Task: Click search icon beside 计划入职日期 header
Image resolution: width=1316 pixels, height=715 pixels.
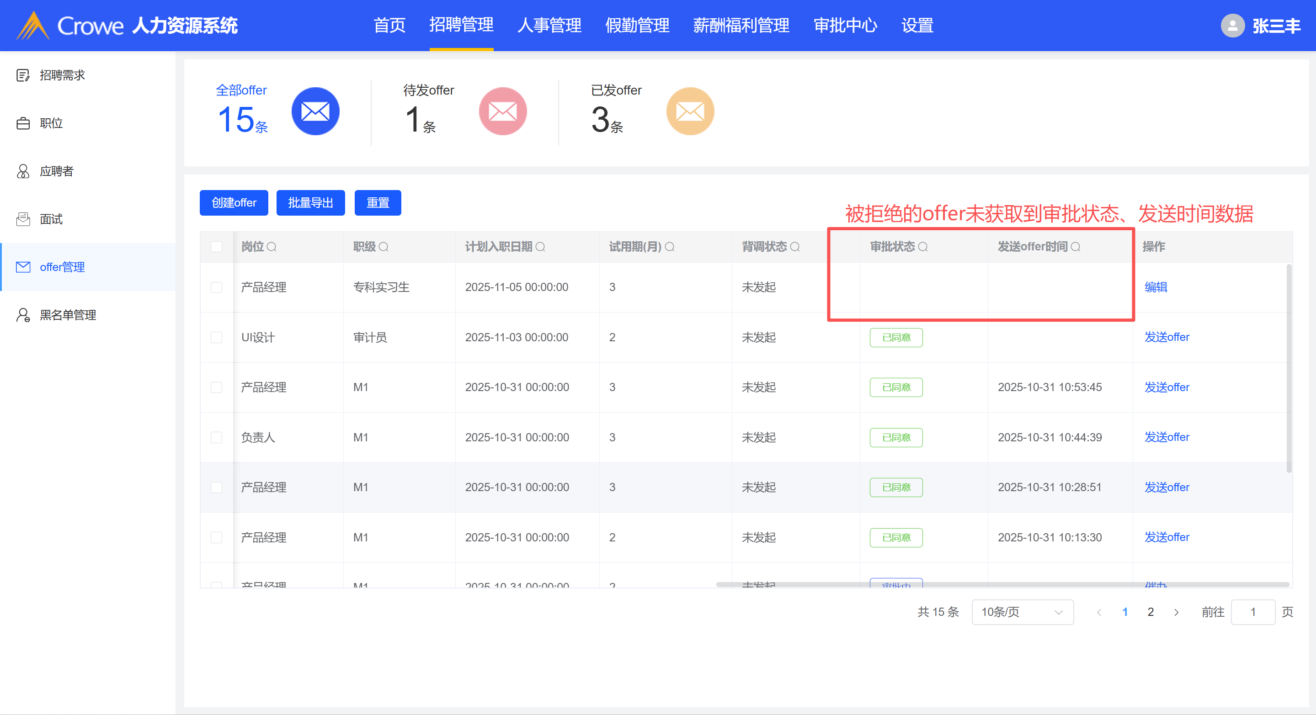Action: 540,247
